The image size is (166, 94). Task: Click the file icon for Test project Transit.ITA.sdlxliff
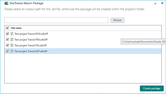coord(12,45)
